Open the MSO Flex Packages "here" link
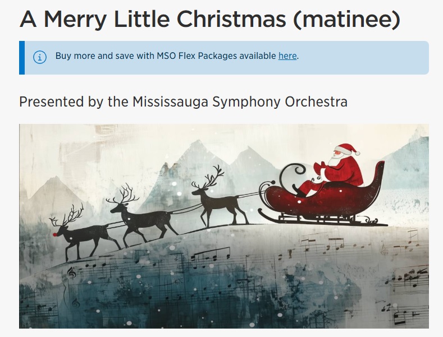443x337 pixels. [x=287, y=56]
